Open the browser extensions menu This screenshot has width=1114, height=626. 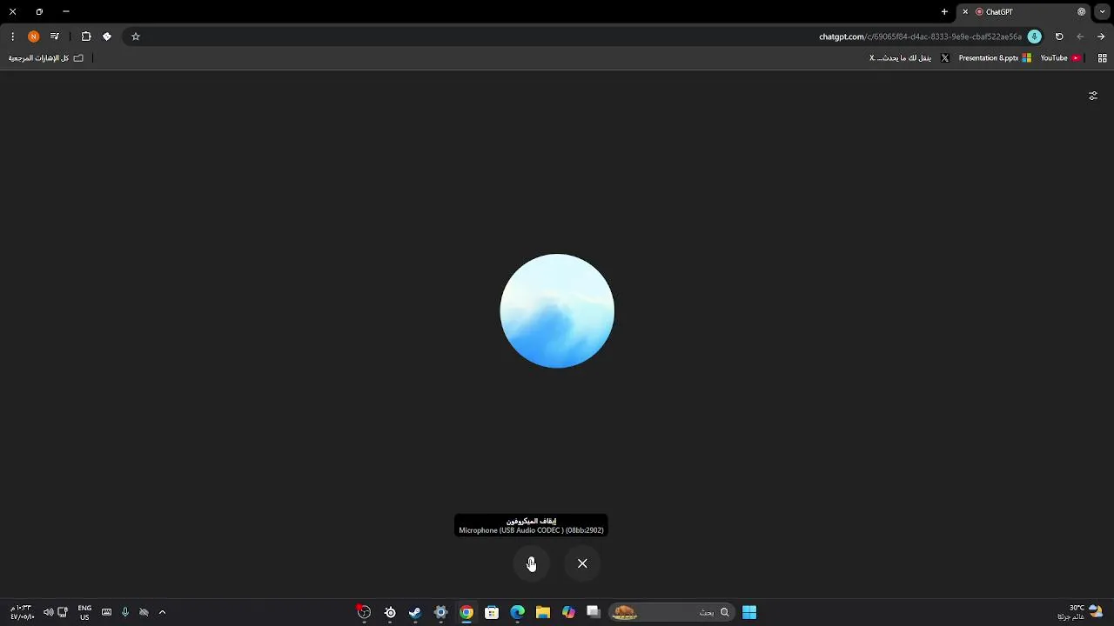click(86, 37)
